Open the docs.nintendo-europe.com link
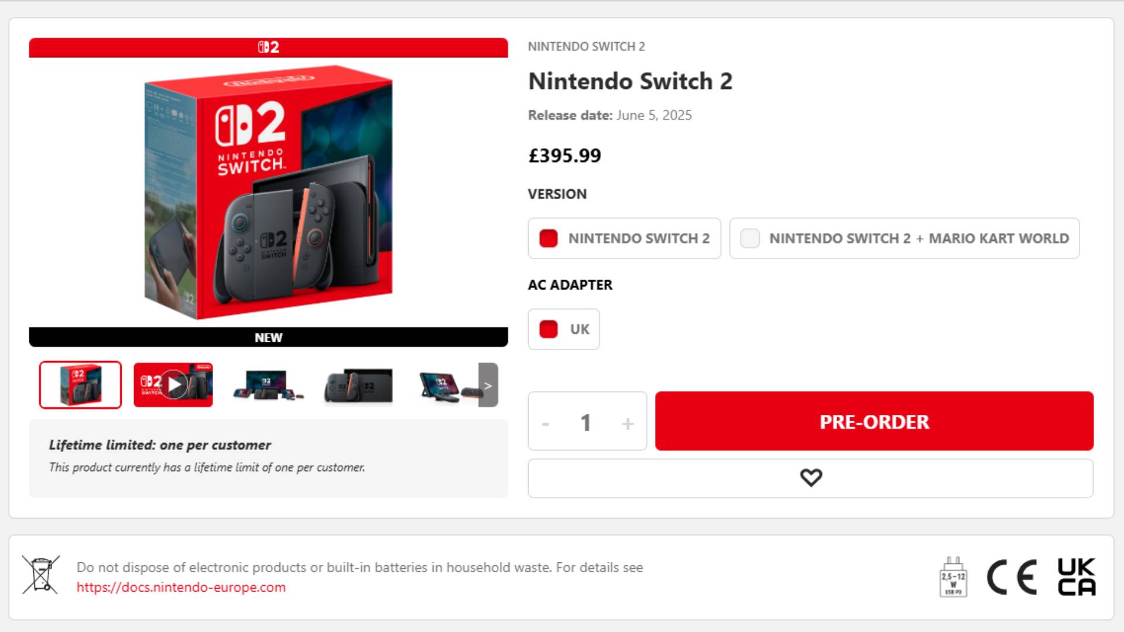Viewport: 1124px width, 632px height. click(x=181, y=588)
